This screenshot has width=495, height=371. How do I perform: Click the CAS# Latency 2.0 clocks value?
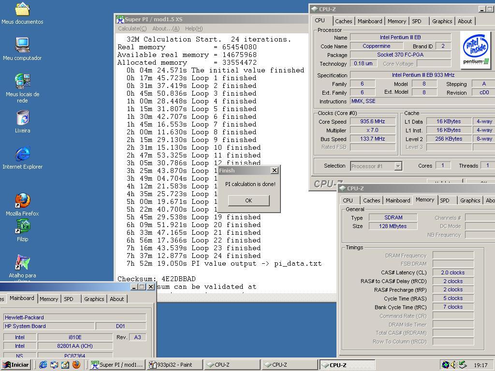point(453,272)
